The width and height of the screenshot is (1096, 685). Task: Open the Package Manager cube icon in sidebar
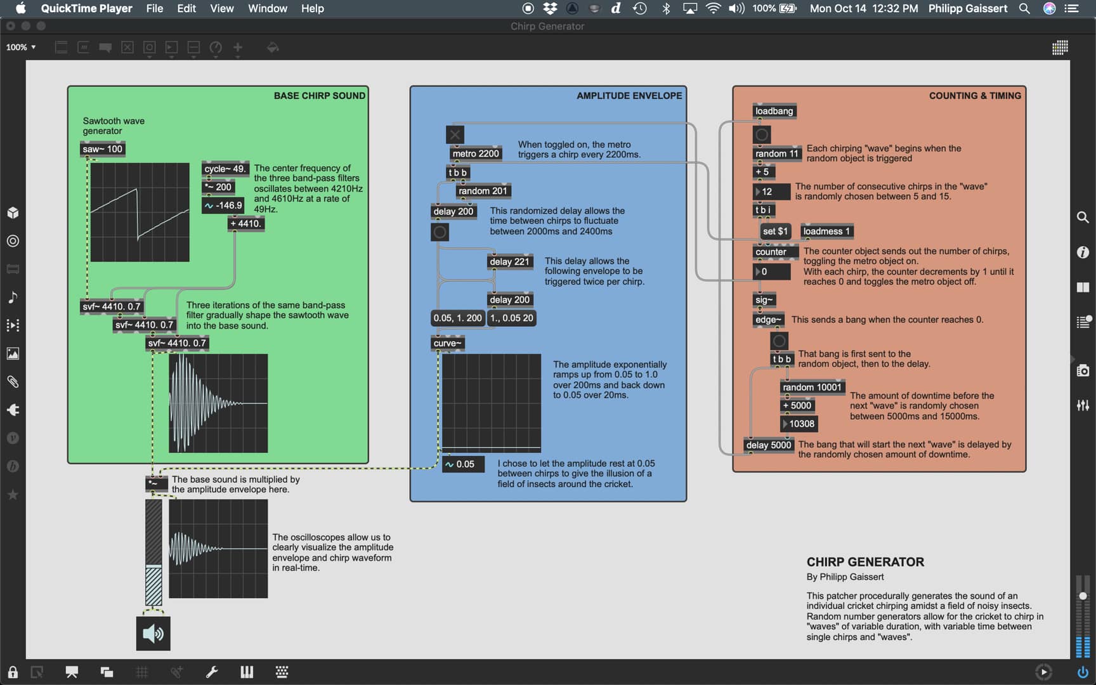(x=13, y=214)
